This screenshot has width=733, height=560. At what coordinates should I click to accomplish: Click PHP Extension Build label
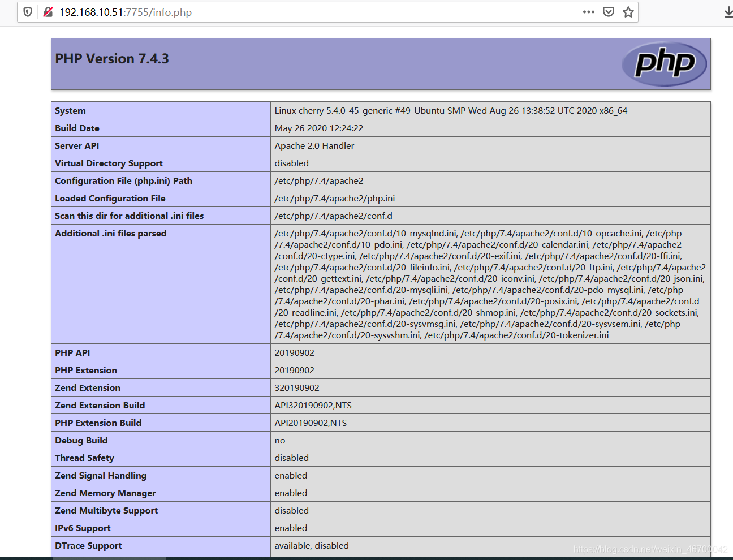click(x=98, y=423)
